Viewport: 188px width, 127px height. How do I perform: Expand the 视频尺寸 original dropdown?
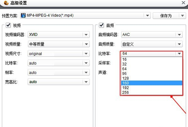pyautogui.click(x=86, y=54)
